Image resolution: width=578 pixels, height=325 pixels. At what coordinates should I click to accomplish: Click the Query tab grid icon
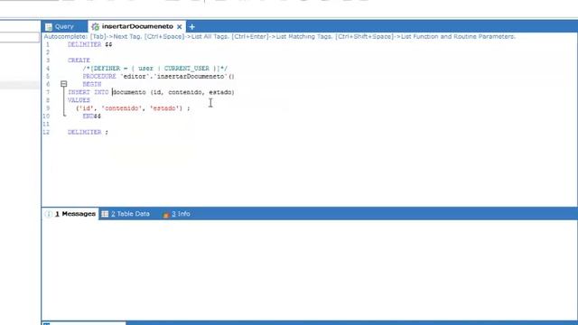49,27
